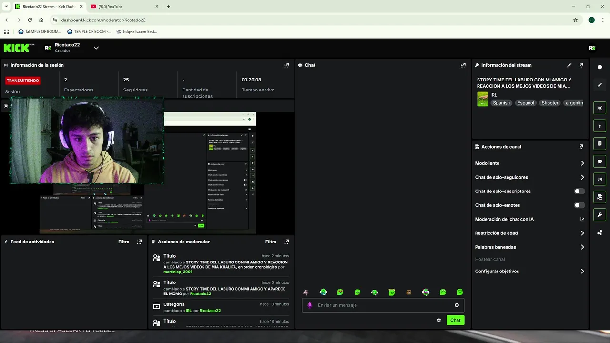610x343 pixels.
Task: Click the Español stream tag
Action: tap(526, 103)
